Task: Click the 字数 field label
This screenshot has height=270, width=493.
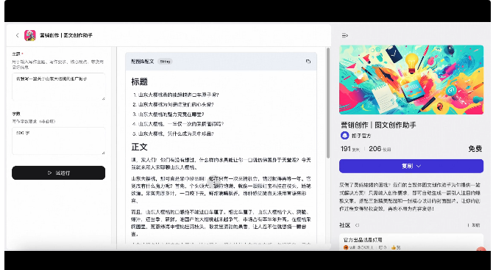Action: (x=16, y=114)
